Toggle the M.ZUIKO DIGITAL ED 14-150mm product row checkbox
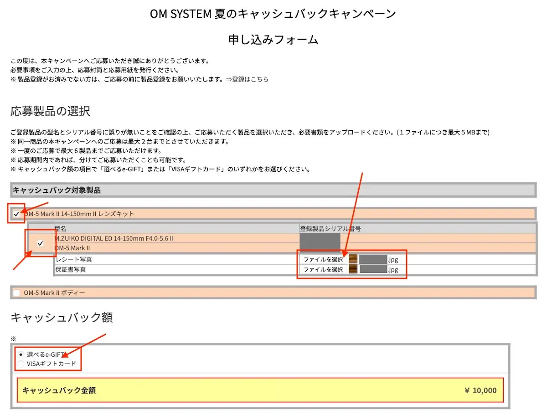Screen dimensions: 547x416 tap(40, 244)
